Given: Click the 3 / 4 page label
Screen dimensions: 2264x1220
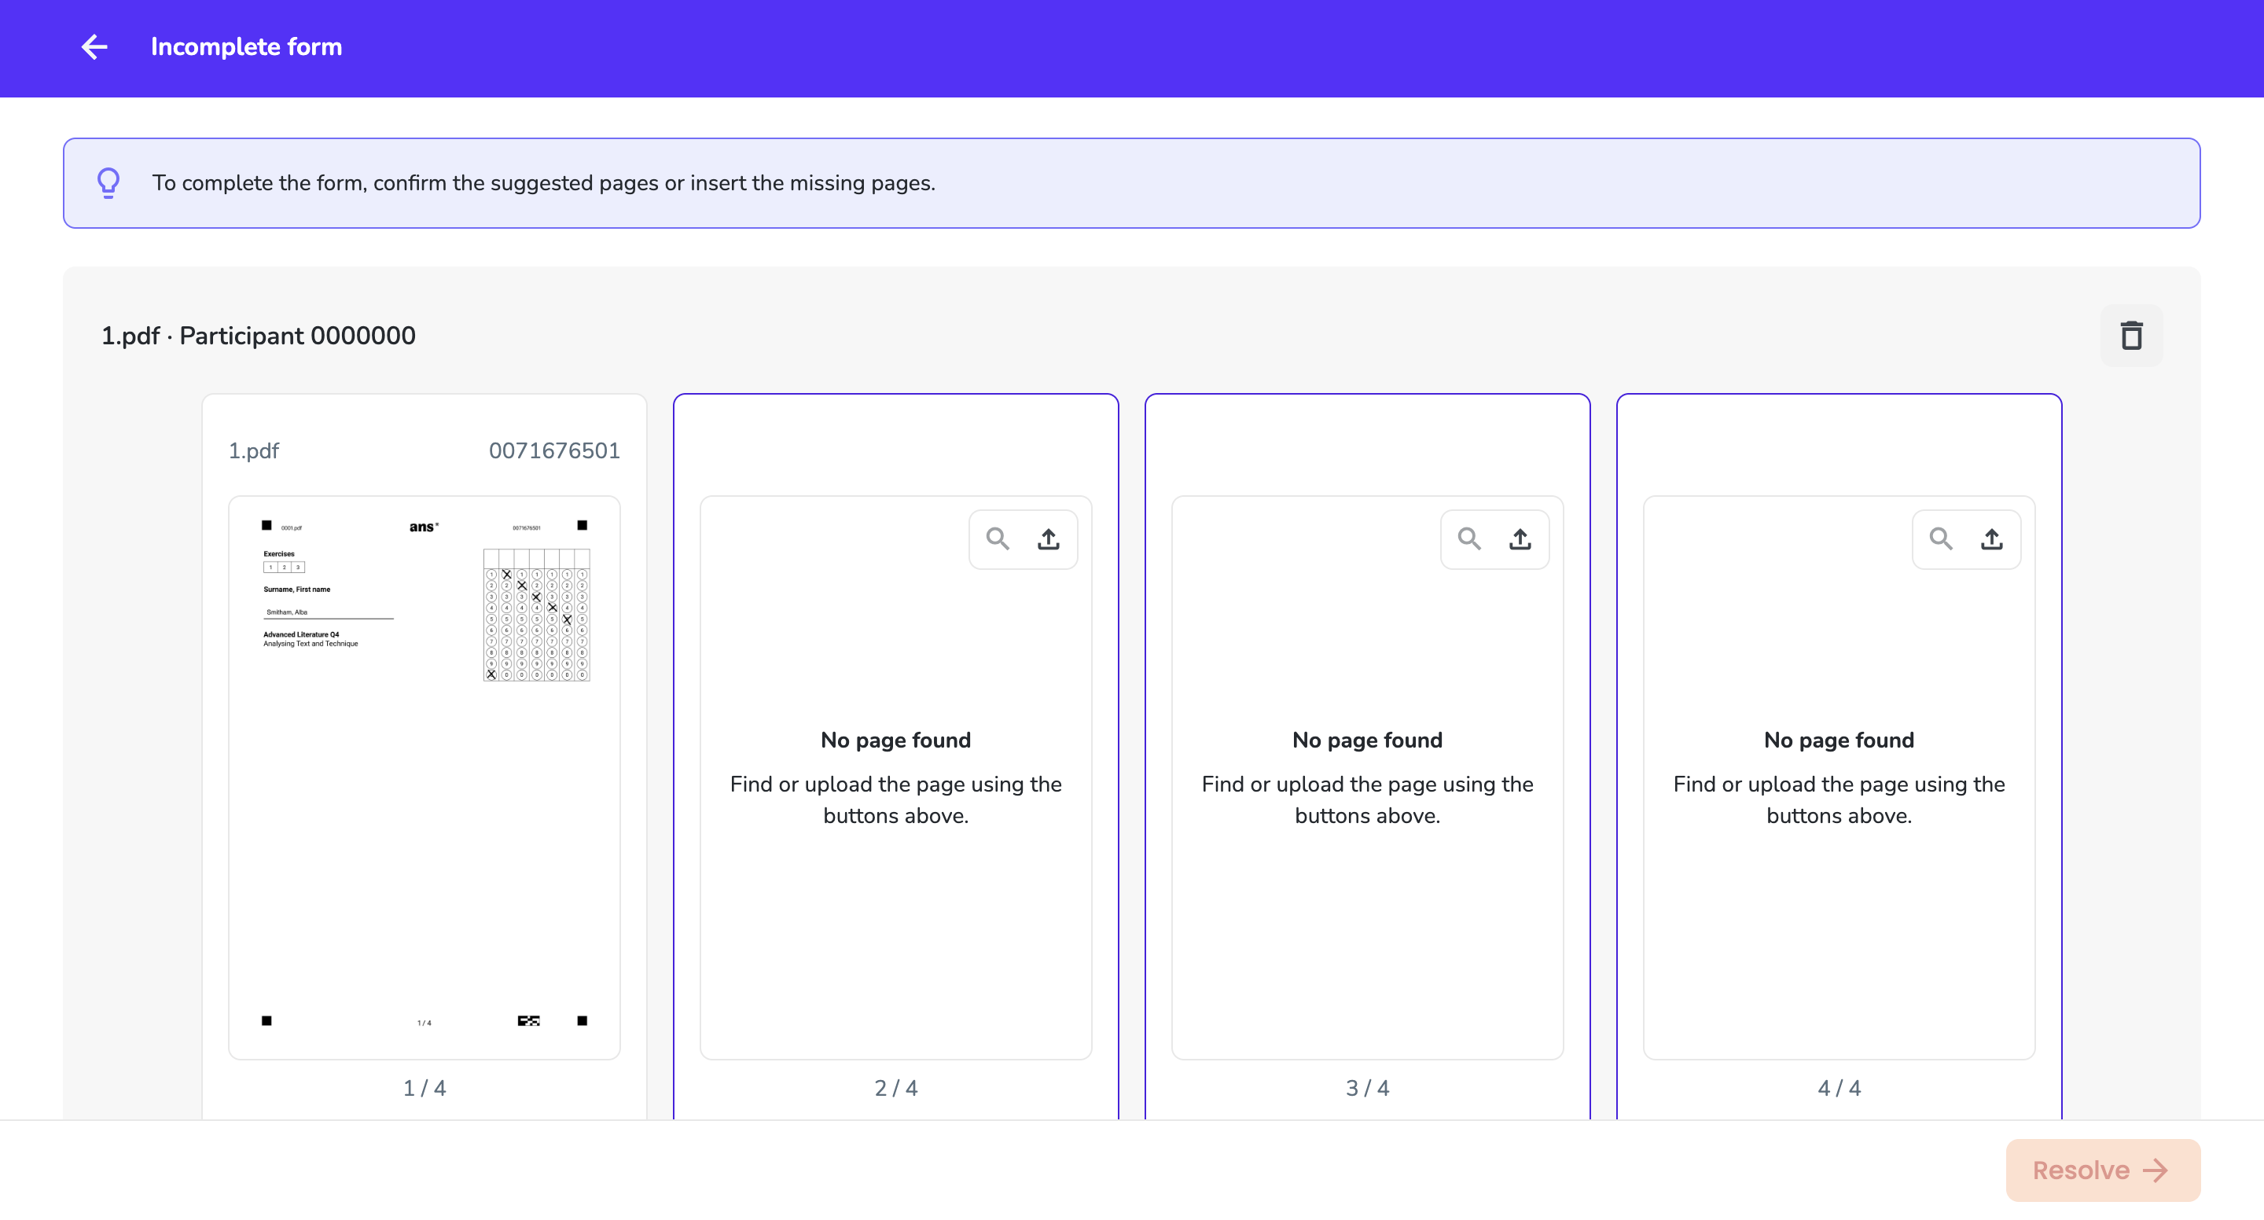Looking at the screenshot, I should coord(1367,1087).
